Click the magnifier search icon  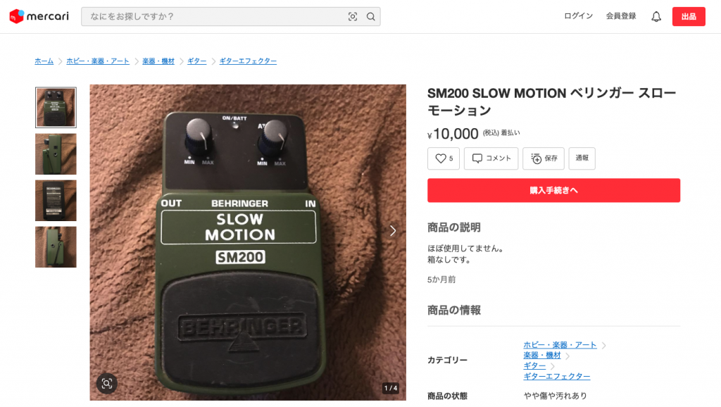click(370, 17)
